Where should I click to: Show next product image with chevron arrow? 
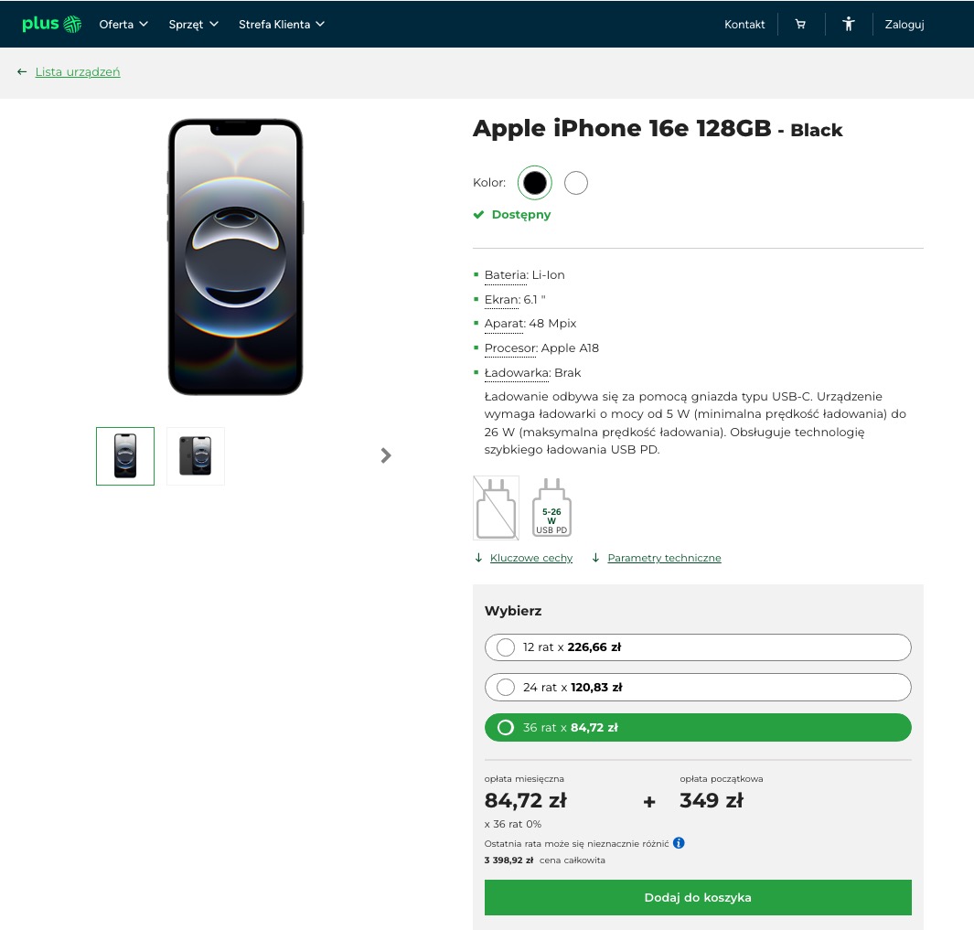[x=386, y=455]
